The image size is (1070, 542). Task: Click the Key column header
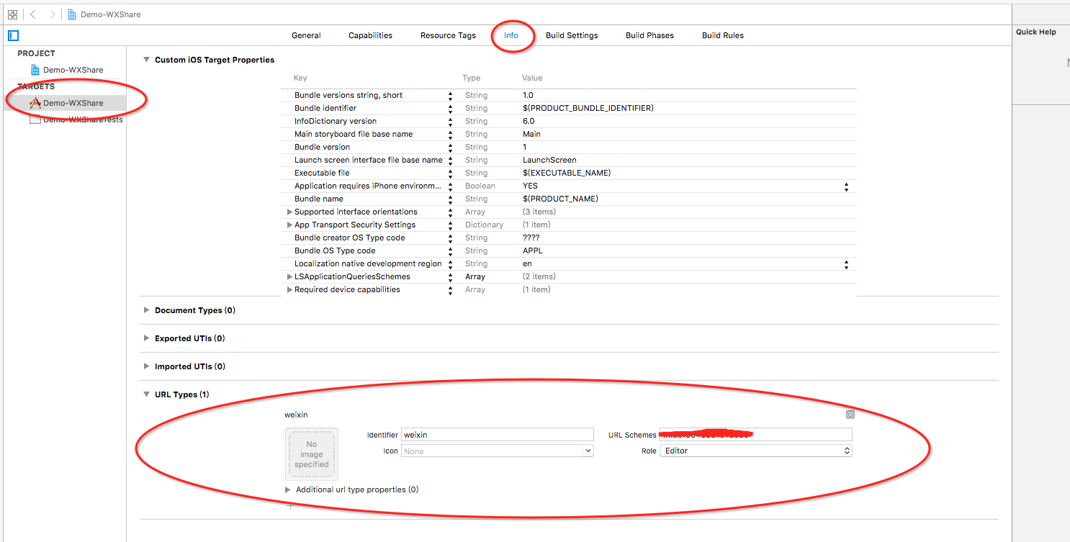coord(300,78)
